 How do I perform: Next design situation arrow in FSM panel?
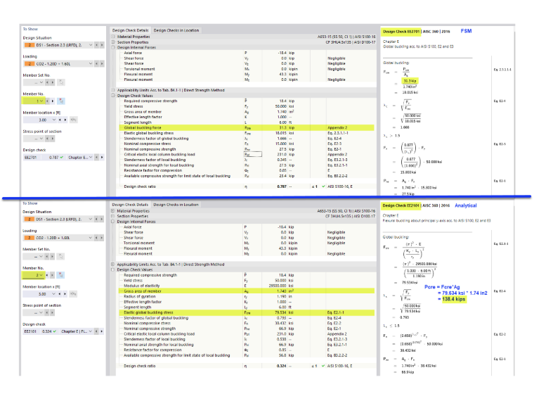click(x=102, y=45)
